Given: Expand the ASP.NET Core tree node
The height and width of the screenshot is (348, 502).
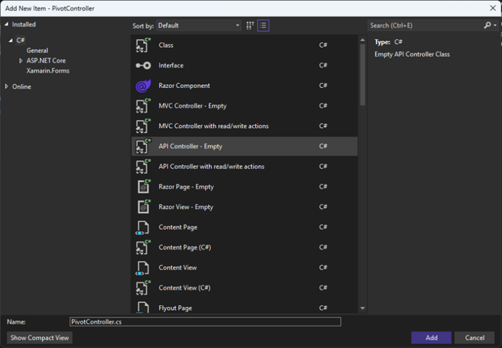Looking at the screenshot, I should click(21, 61).
